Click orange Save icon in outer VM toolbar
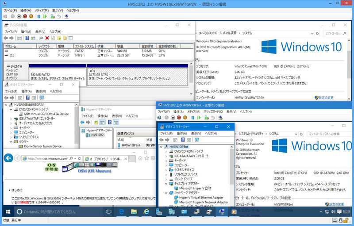354x226 pixels. click(x=31, y=16)
